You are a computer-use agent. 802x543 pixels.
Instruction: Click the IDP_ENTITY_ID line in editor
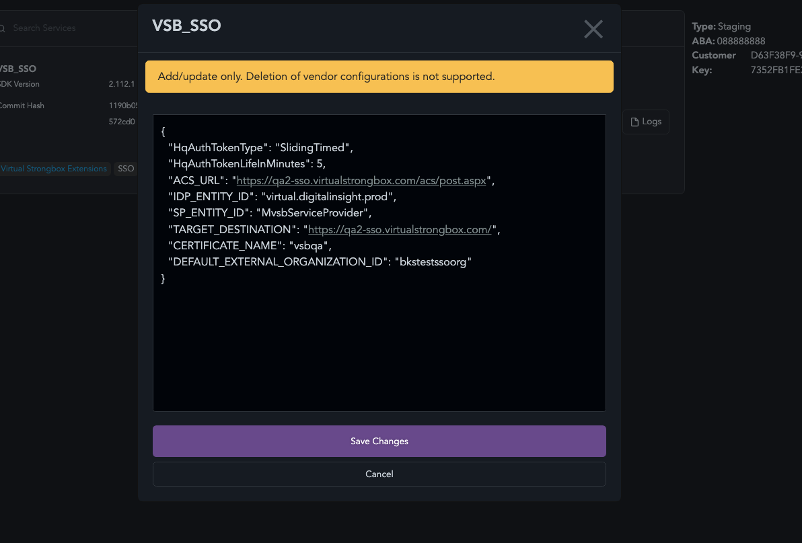tap(283, 197)
